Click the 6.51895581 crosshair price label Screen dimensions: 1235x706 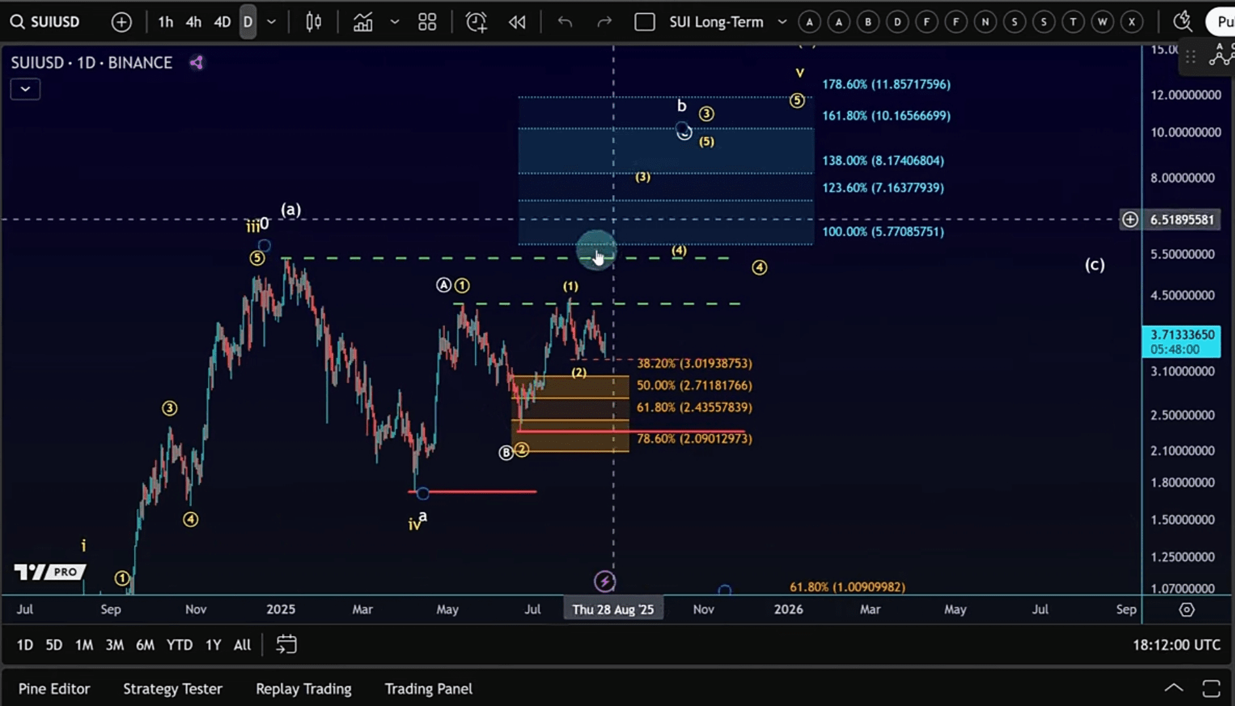pos(1182,220)
